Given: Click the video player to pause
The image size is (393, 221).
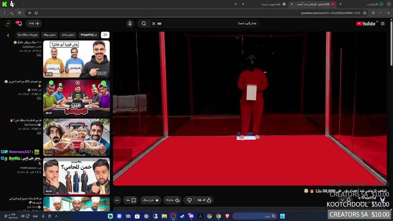Looking at the screenshot, I should coord(250,109).
